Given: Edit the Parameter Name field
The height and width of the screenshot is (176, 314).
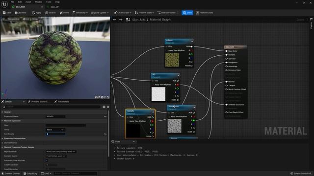Looking at the screenshot, I should pyautogui.click(x=55, y=116).
